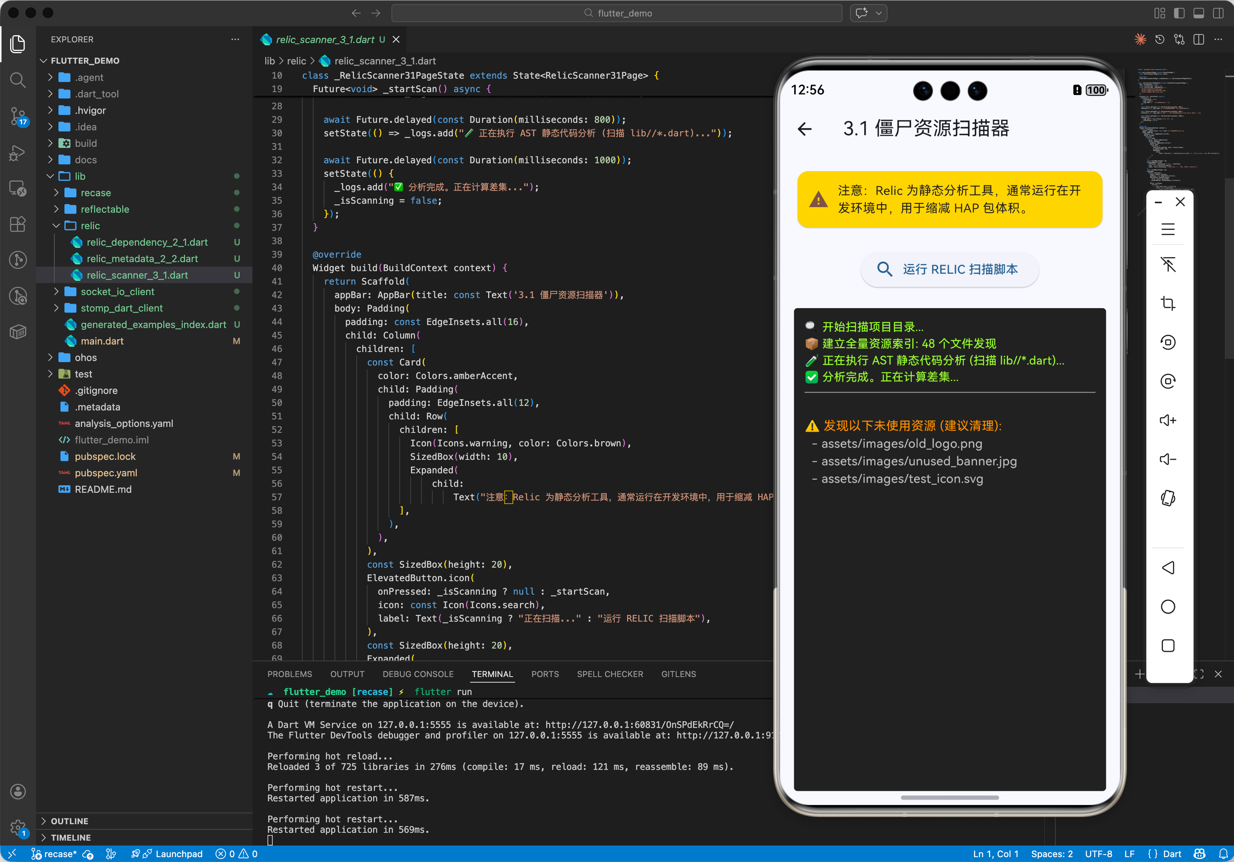Open Run and Debug view

(x=18, y=153)
